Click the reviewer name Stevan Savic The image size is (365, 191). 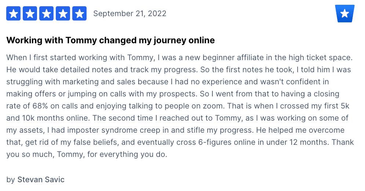(41, 180)
